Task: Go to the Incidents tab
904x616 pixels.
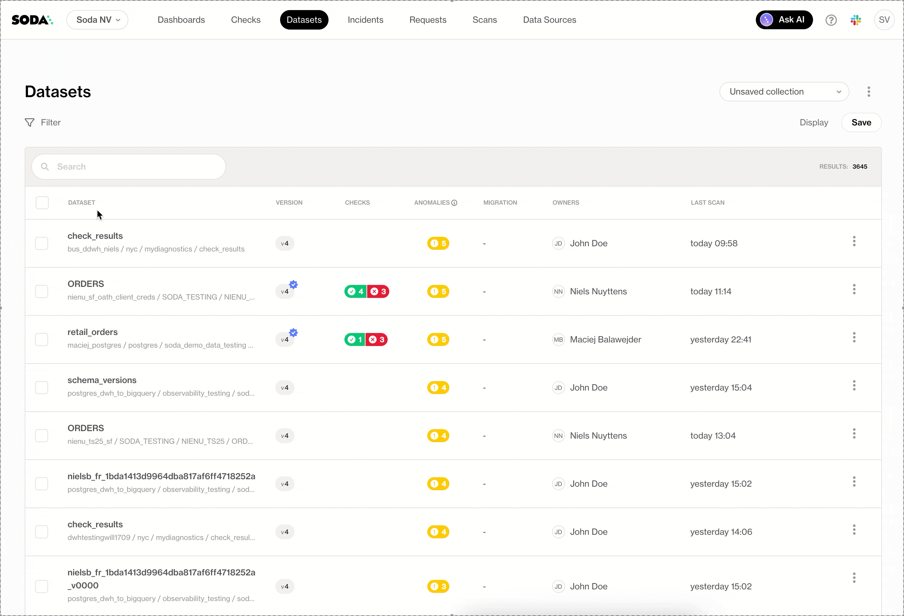Action: coord(365,20)
